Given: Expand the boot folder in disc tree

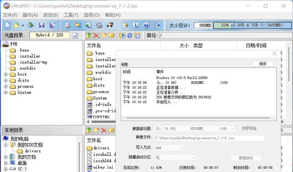Looking at the screenshot, I should point(6,74).
